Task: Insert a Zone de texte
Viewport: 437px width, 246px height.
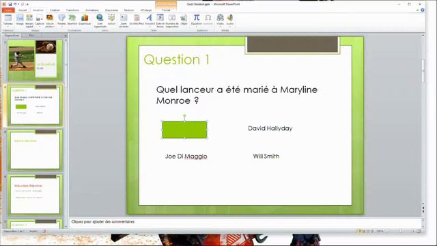Action: [x=124, y=20]
